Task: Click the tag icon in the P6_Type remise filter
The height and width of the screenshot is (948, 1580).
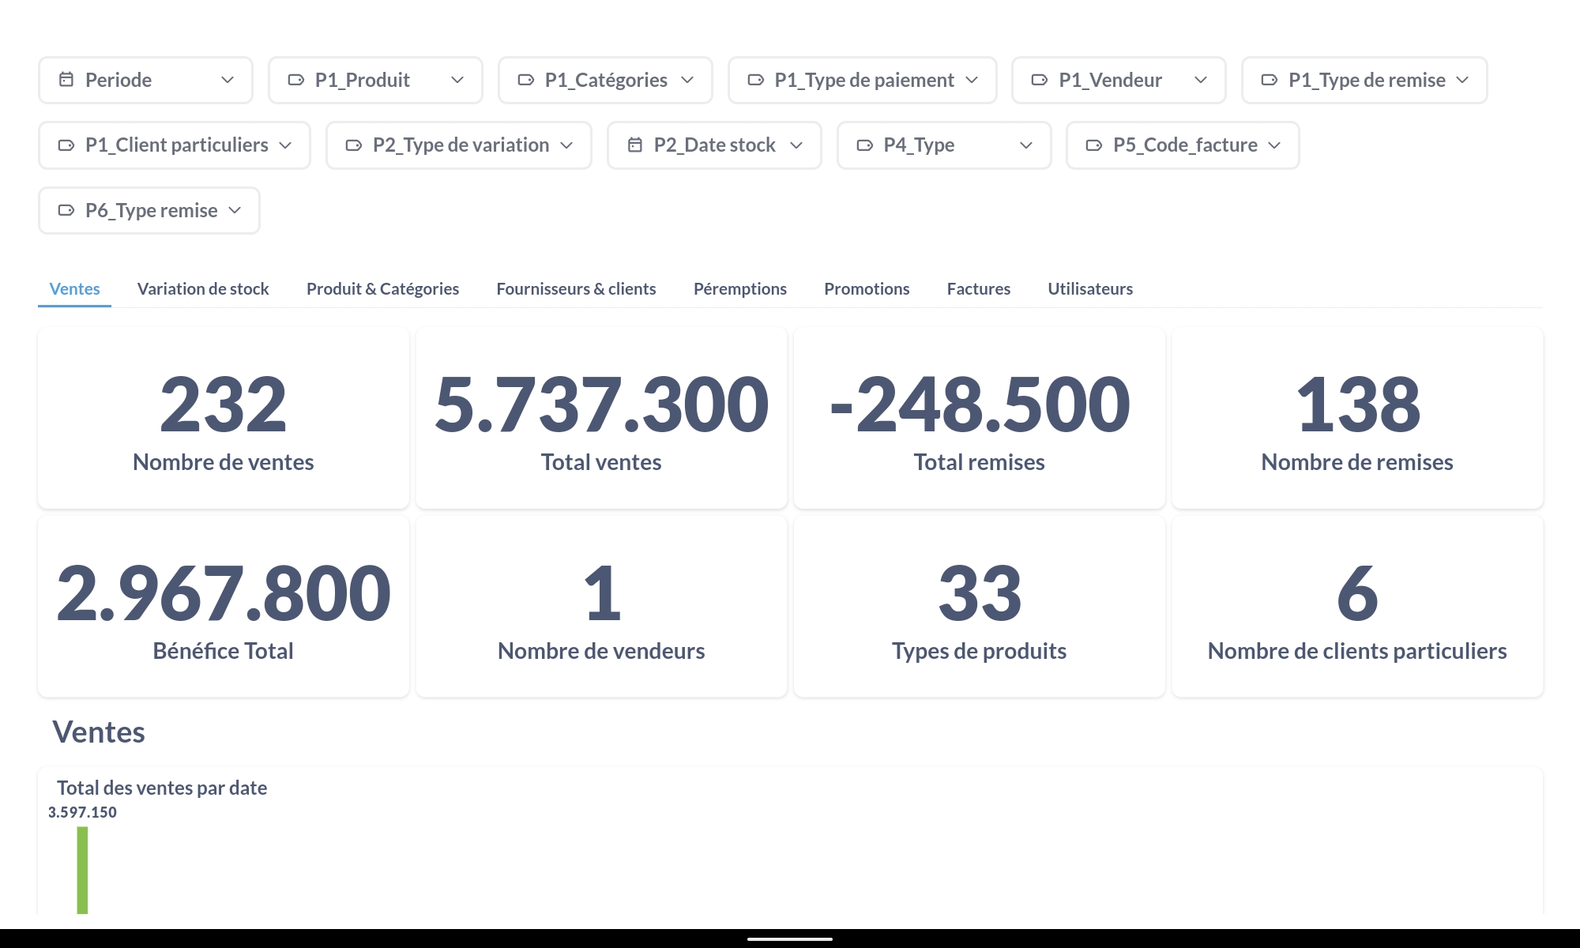Action: [x=66, y=210]
